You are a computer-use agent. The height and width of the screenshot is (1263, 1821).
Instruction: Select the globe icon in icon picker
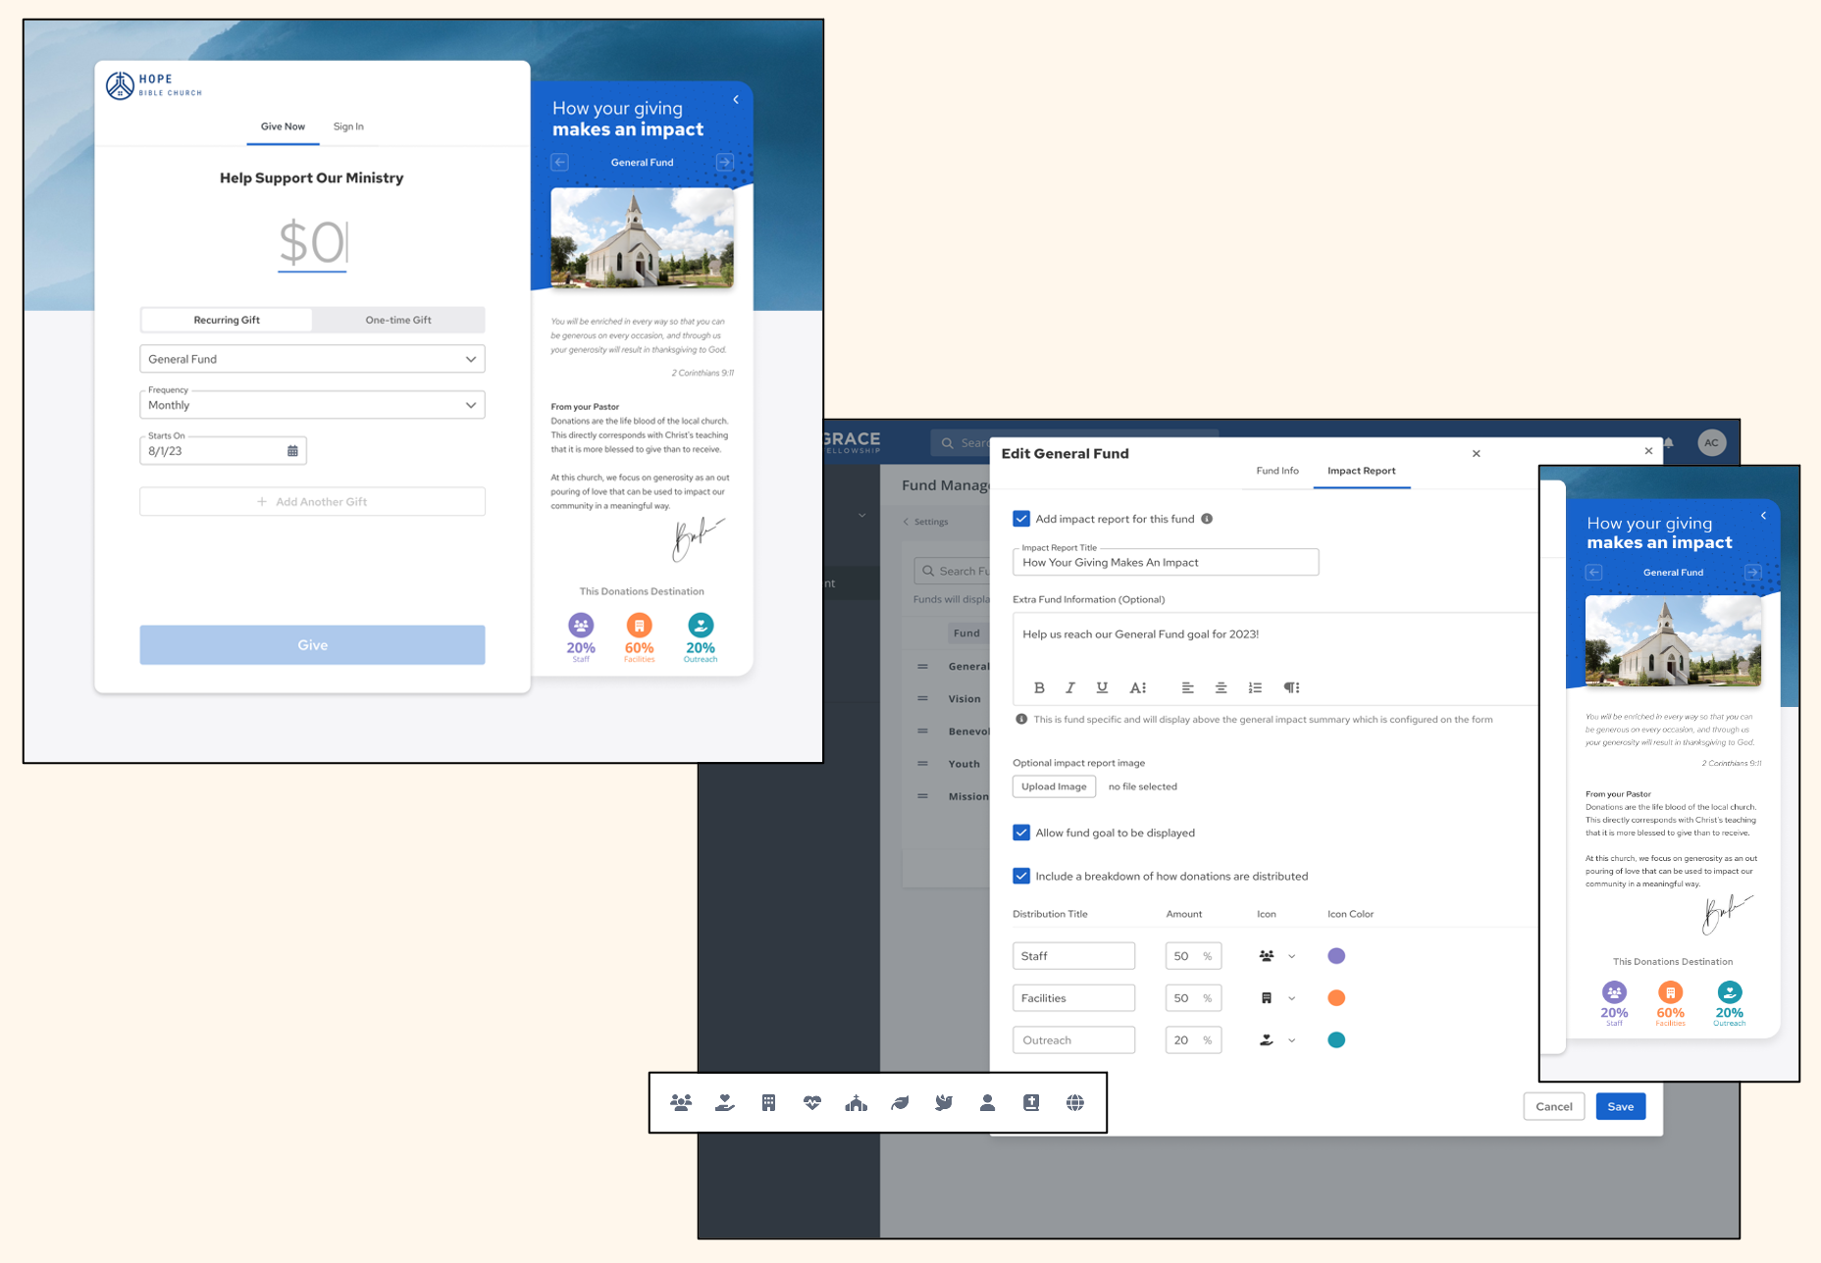(x=1075, y=1103)
